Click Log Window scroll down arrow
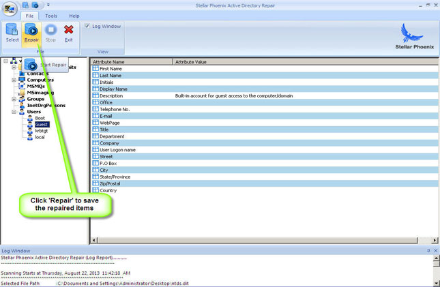The width and height of the screenshot is (440, 287). pyautogui.click(x=436, y=284)
